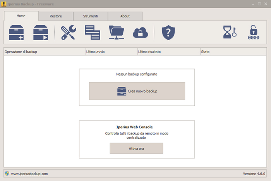Open the www.iperiusbackup.com link
Image resolution: width=271 pixels, height=181 pixels.
click(x=29, y=174)
